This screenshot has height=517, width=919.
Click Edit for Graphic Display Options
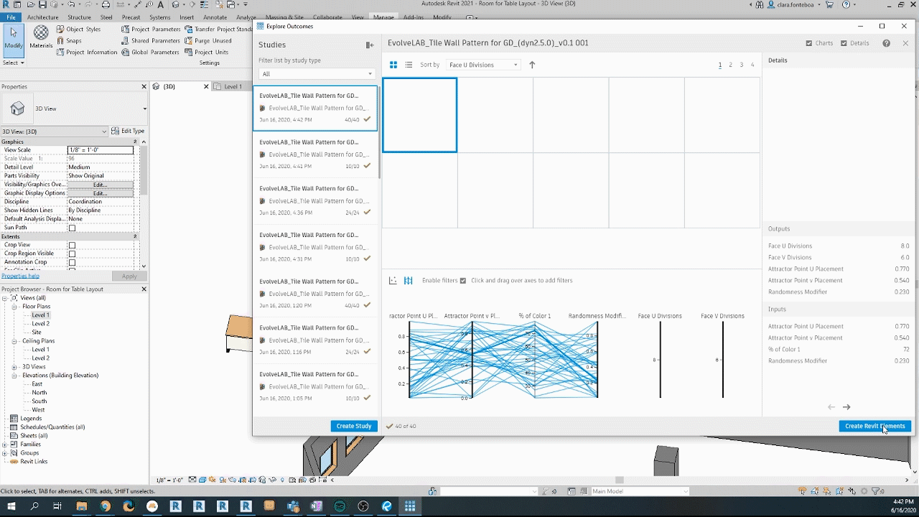pos(100,193)
